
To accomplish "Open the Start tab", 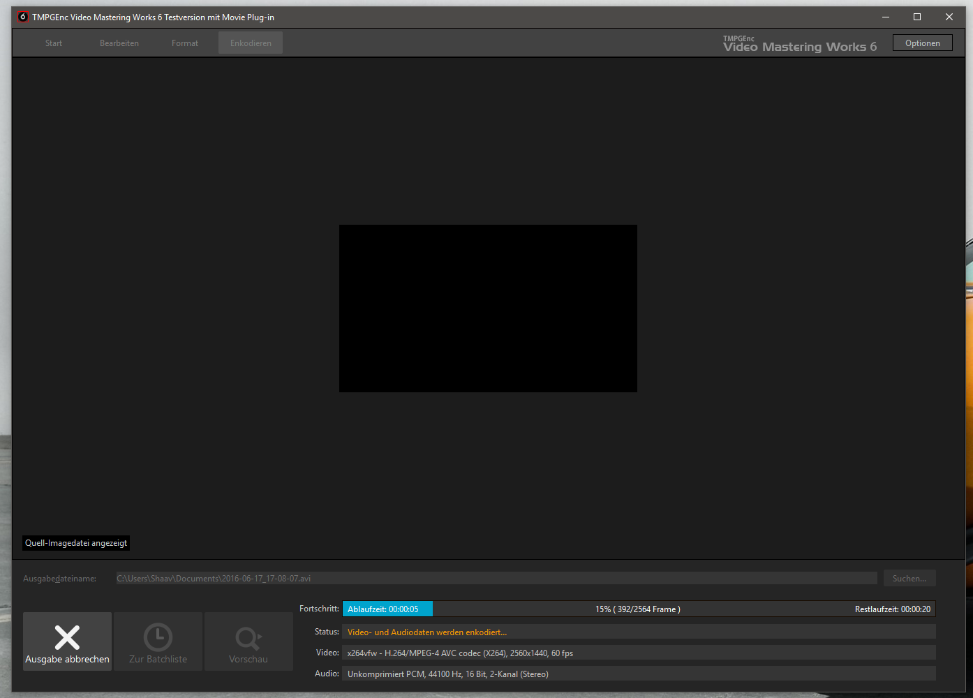I will pyautogui.click(x=54, y=43).
